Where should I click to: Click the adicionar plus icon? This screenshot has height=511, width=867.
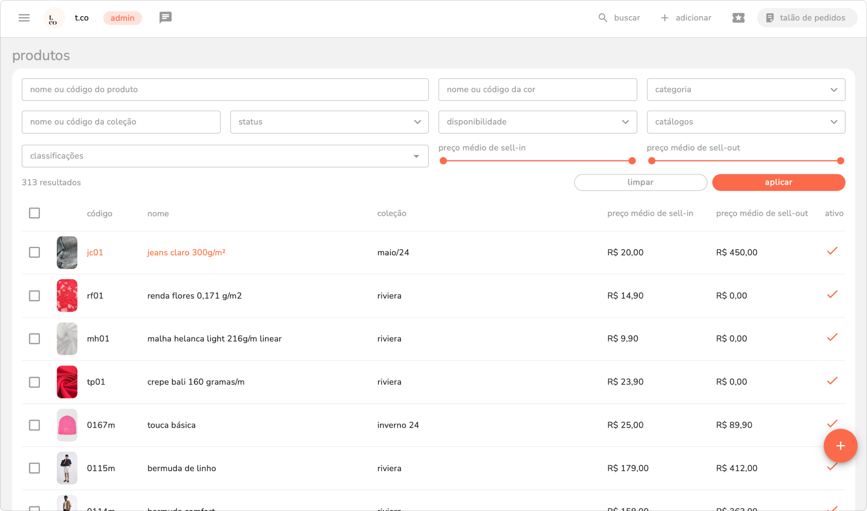click(664, 18)
